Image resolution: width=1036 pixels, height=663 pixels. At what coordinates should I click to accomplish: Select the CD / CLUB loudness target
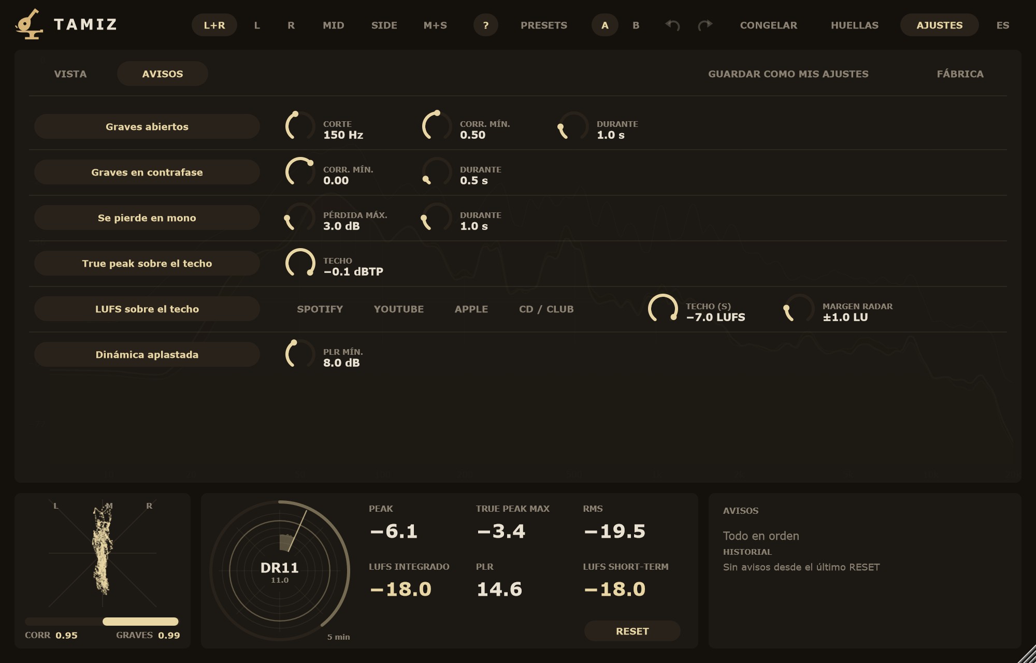[546, 309]
